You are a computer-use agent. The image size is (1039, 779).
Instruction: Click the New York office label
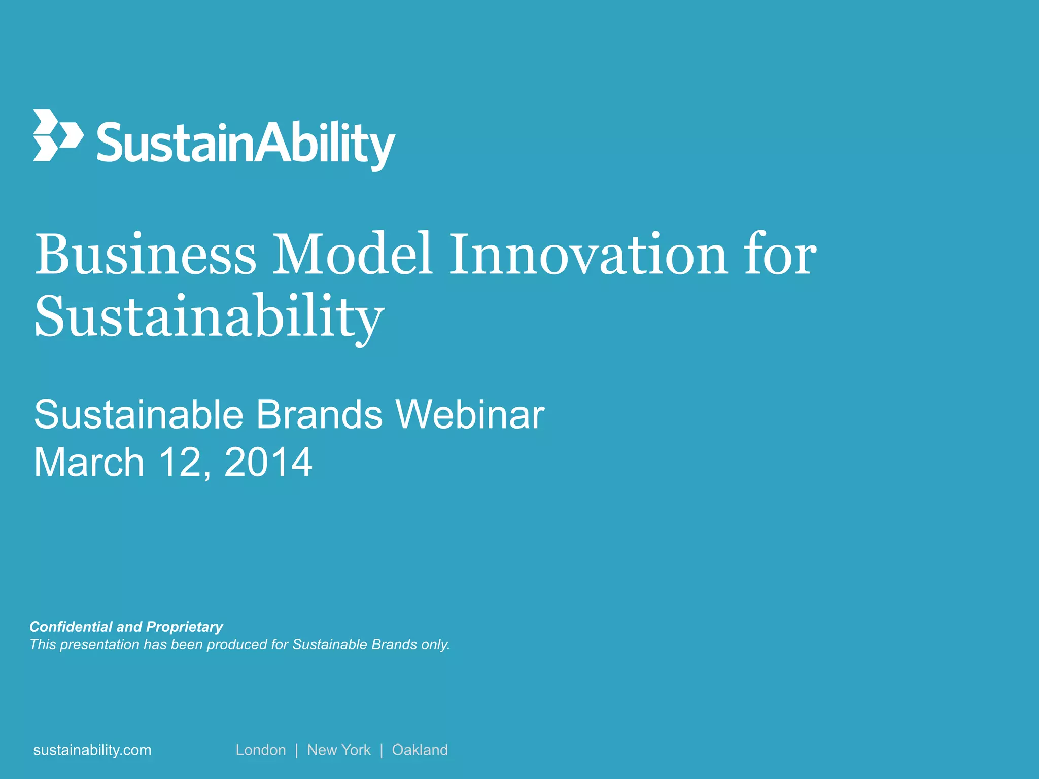pyautogui.click(x=339, y=750)
